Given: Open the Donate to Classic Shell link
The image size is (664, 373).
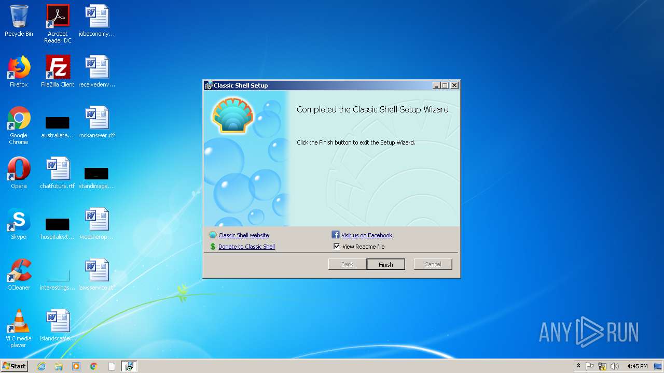Looking at the screenshot, I should pos(246,247).
